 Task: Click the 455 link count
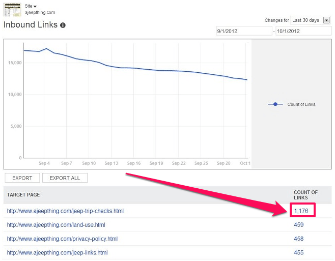tap(299, 253)
